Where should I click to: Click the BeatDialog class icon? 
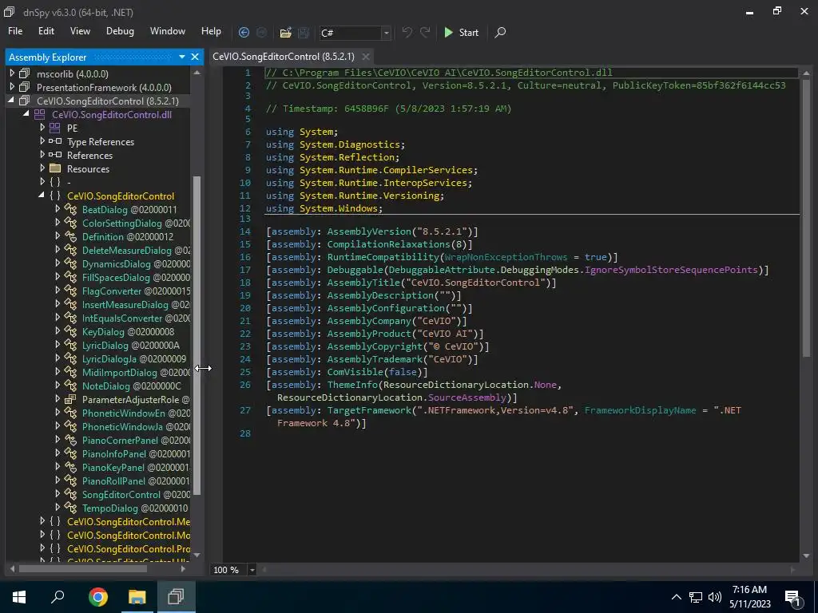(x=70, y=209)
